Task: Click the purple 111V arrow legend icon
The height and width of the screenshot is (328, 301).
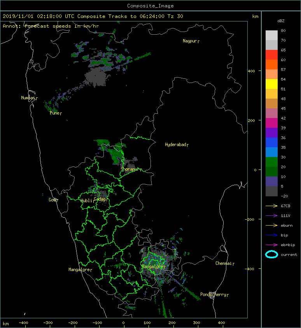Action: (x=271, y=216)
